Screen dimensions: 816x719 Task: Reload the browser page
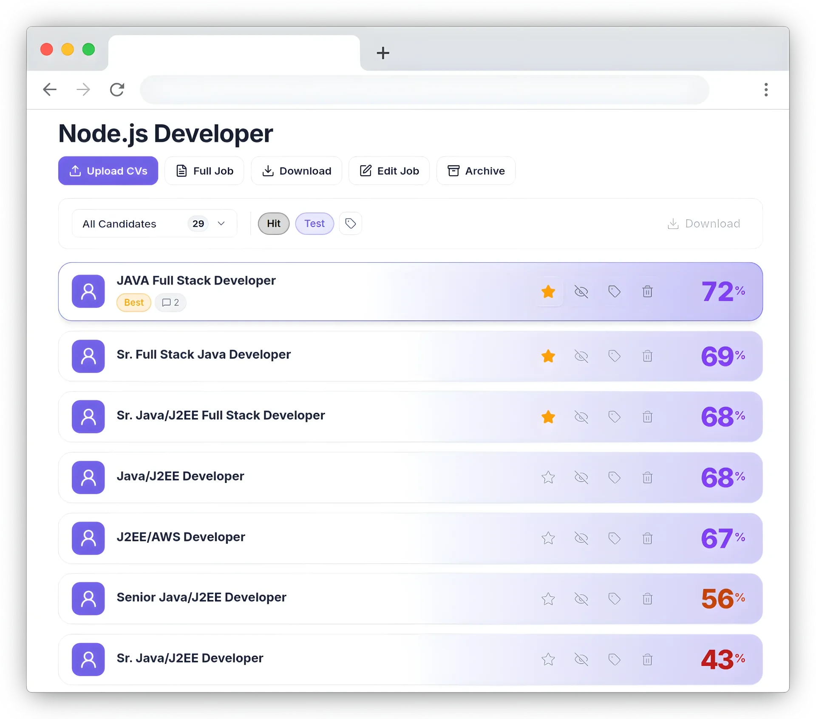click(117, 90)
